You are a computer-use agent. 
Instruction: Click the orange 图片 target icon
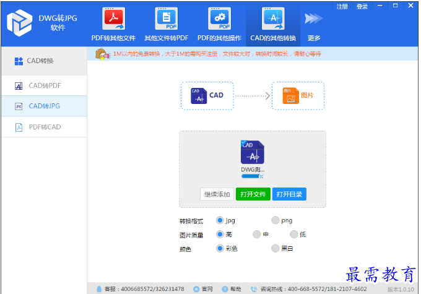click(x=290, y=96)
